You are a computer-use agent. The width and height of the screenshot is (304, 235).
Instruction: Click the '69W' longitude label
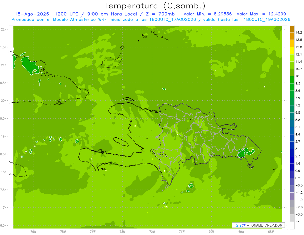(241, 231)
